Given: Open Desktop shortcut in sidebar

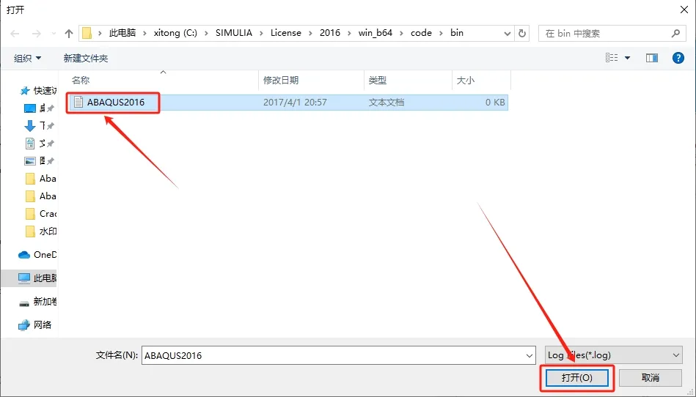Looking at the screenshot, I should [39, 108].
